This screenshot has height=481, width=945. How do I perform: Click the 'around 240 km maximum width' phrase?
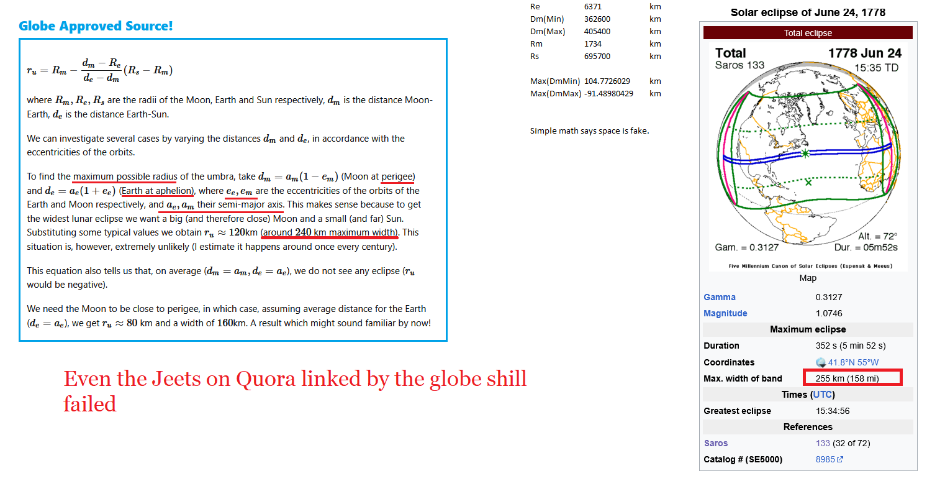point(329,232)
